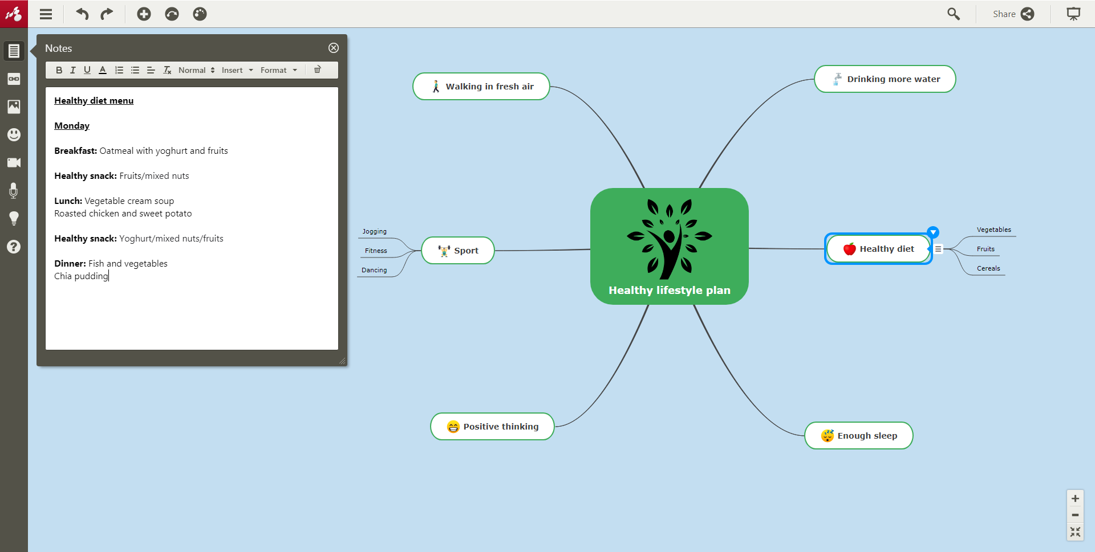The width and height of the screenshot is (1095, 552).
Task: Insert a relationship arrow from toolbar
Action: pyautogui.click(x=172, y=14)
